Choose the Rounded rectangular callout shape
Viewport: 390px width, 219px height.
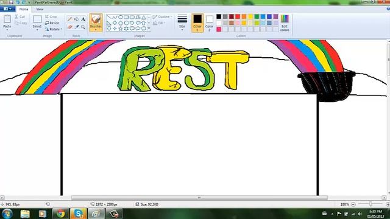(132, 29)
